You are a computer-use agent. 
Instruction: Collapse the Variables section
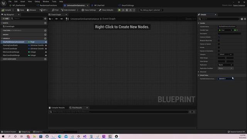coord(2,39)
